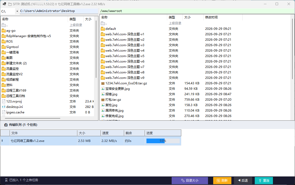
Task: Click the ipgeo.cache file icon
Action: pyautogui.click(x=4, y=112)
